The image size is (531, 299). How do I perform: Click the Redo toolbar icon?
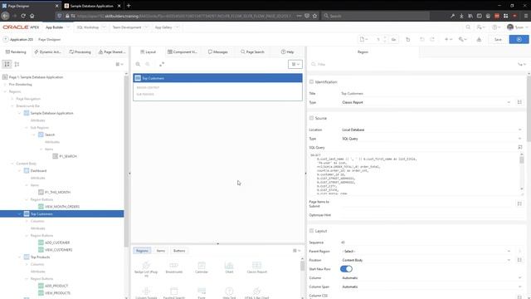tap(432, 39)
